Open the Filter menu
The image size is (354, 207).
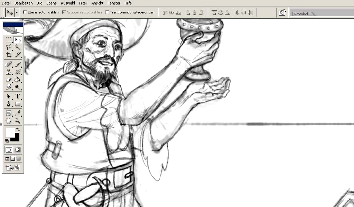tap(83, 3)
